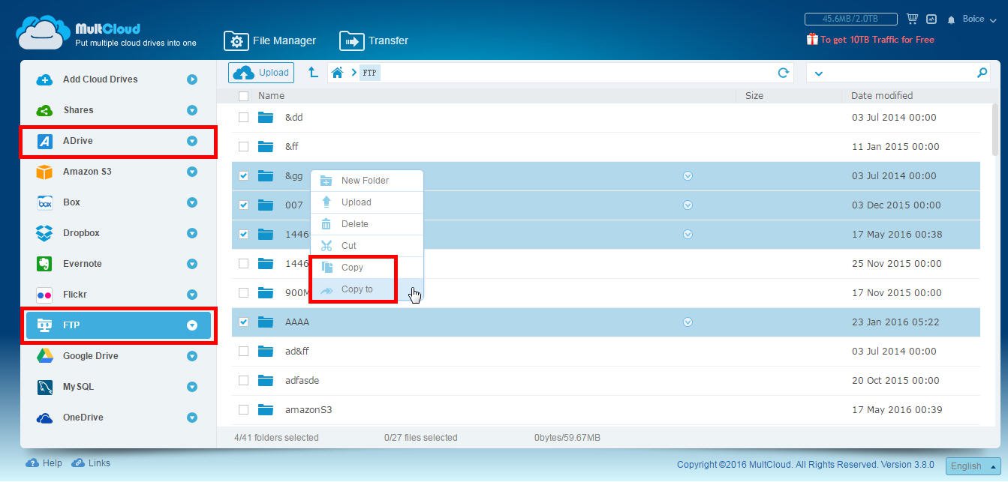Open the Help link
Viewport: 1008px width, 482px height.
pyautogui.click(x=44, y=463)
